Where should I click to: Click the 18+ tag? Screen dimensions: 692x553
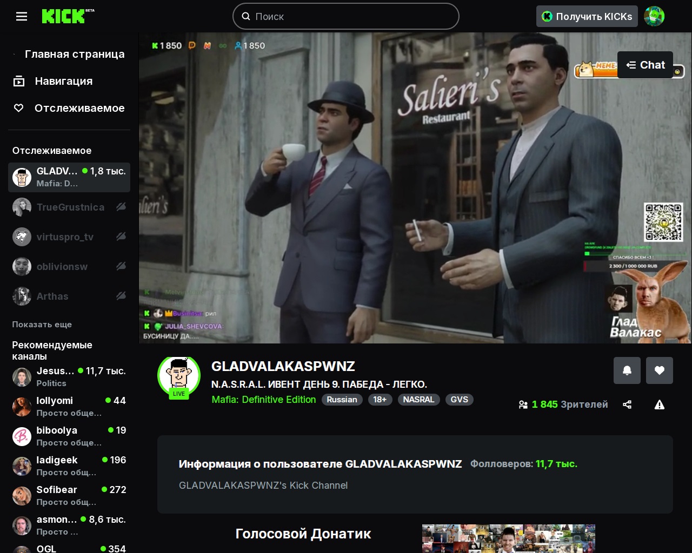pos(380,400)
